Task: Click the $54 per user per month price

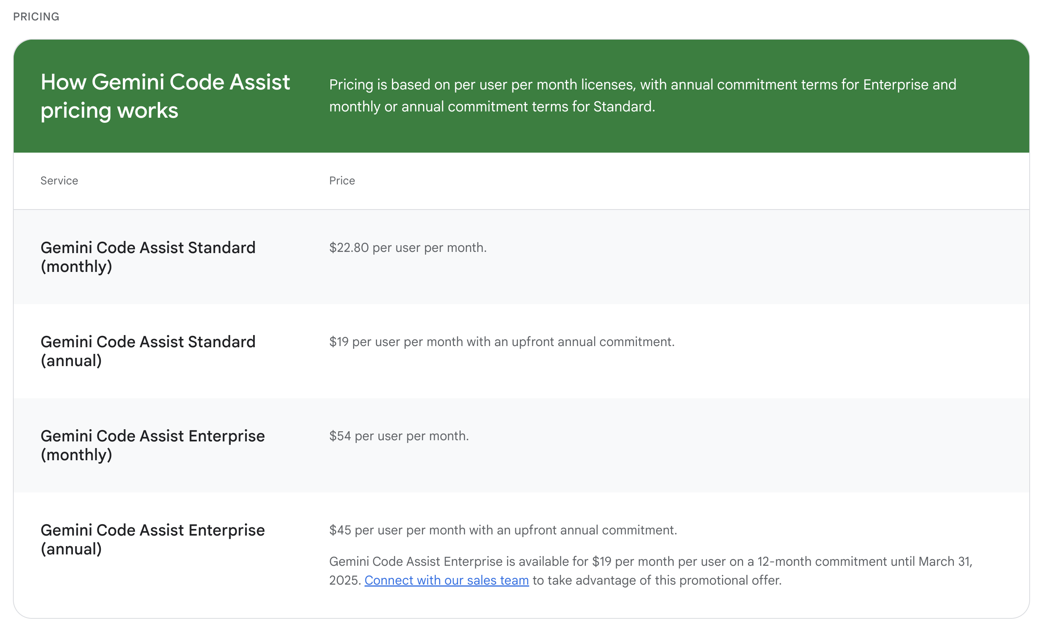Action: [x=399, y=436]
